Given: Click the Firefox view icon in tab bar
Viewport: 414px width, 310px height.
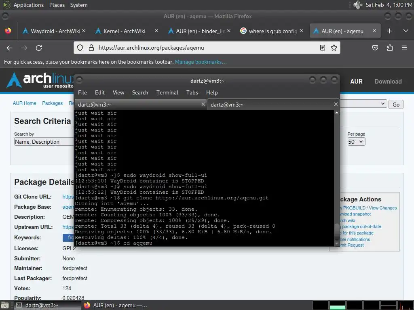Looking at the screenshot, I should pyautogui.click(x=8, y=31).
